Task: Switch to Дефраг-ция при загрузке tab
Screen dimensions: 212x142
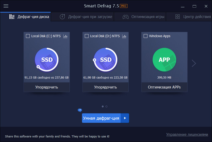Action: [86, 17]
